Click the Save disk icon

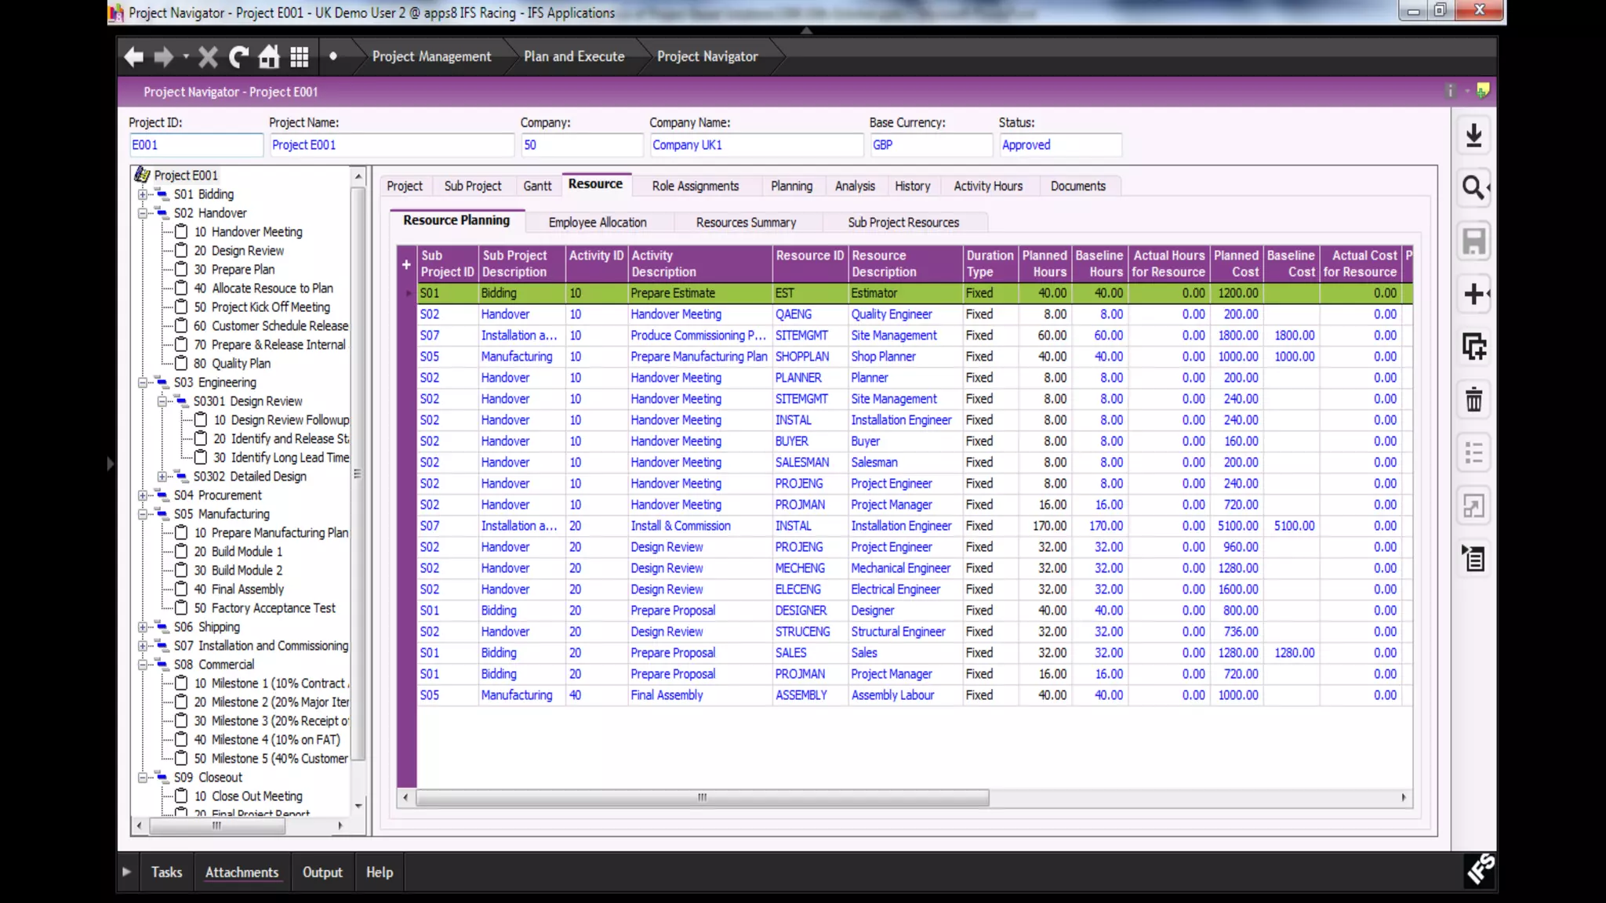1473,241
